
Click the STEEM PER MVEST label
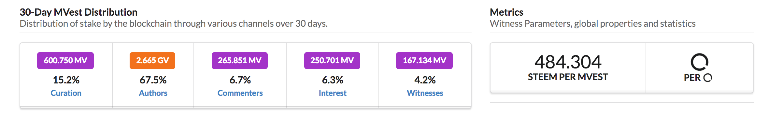point(568,77)
